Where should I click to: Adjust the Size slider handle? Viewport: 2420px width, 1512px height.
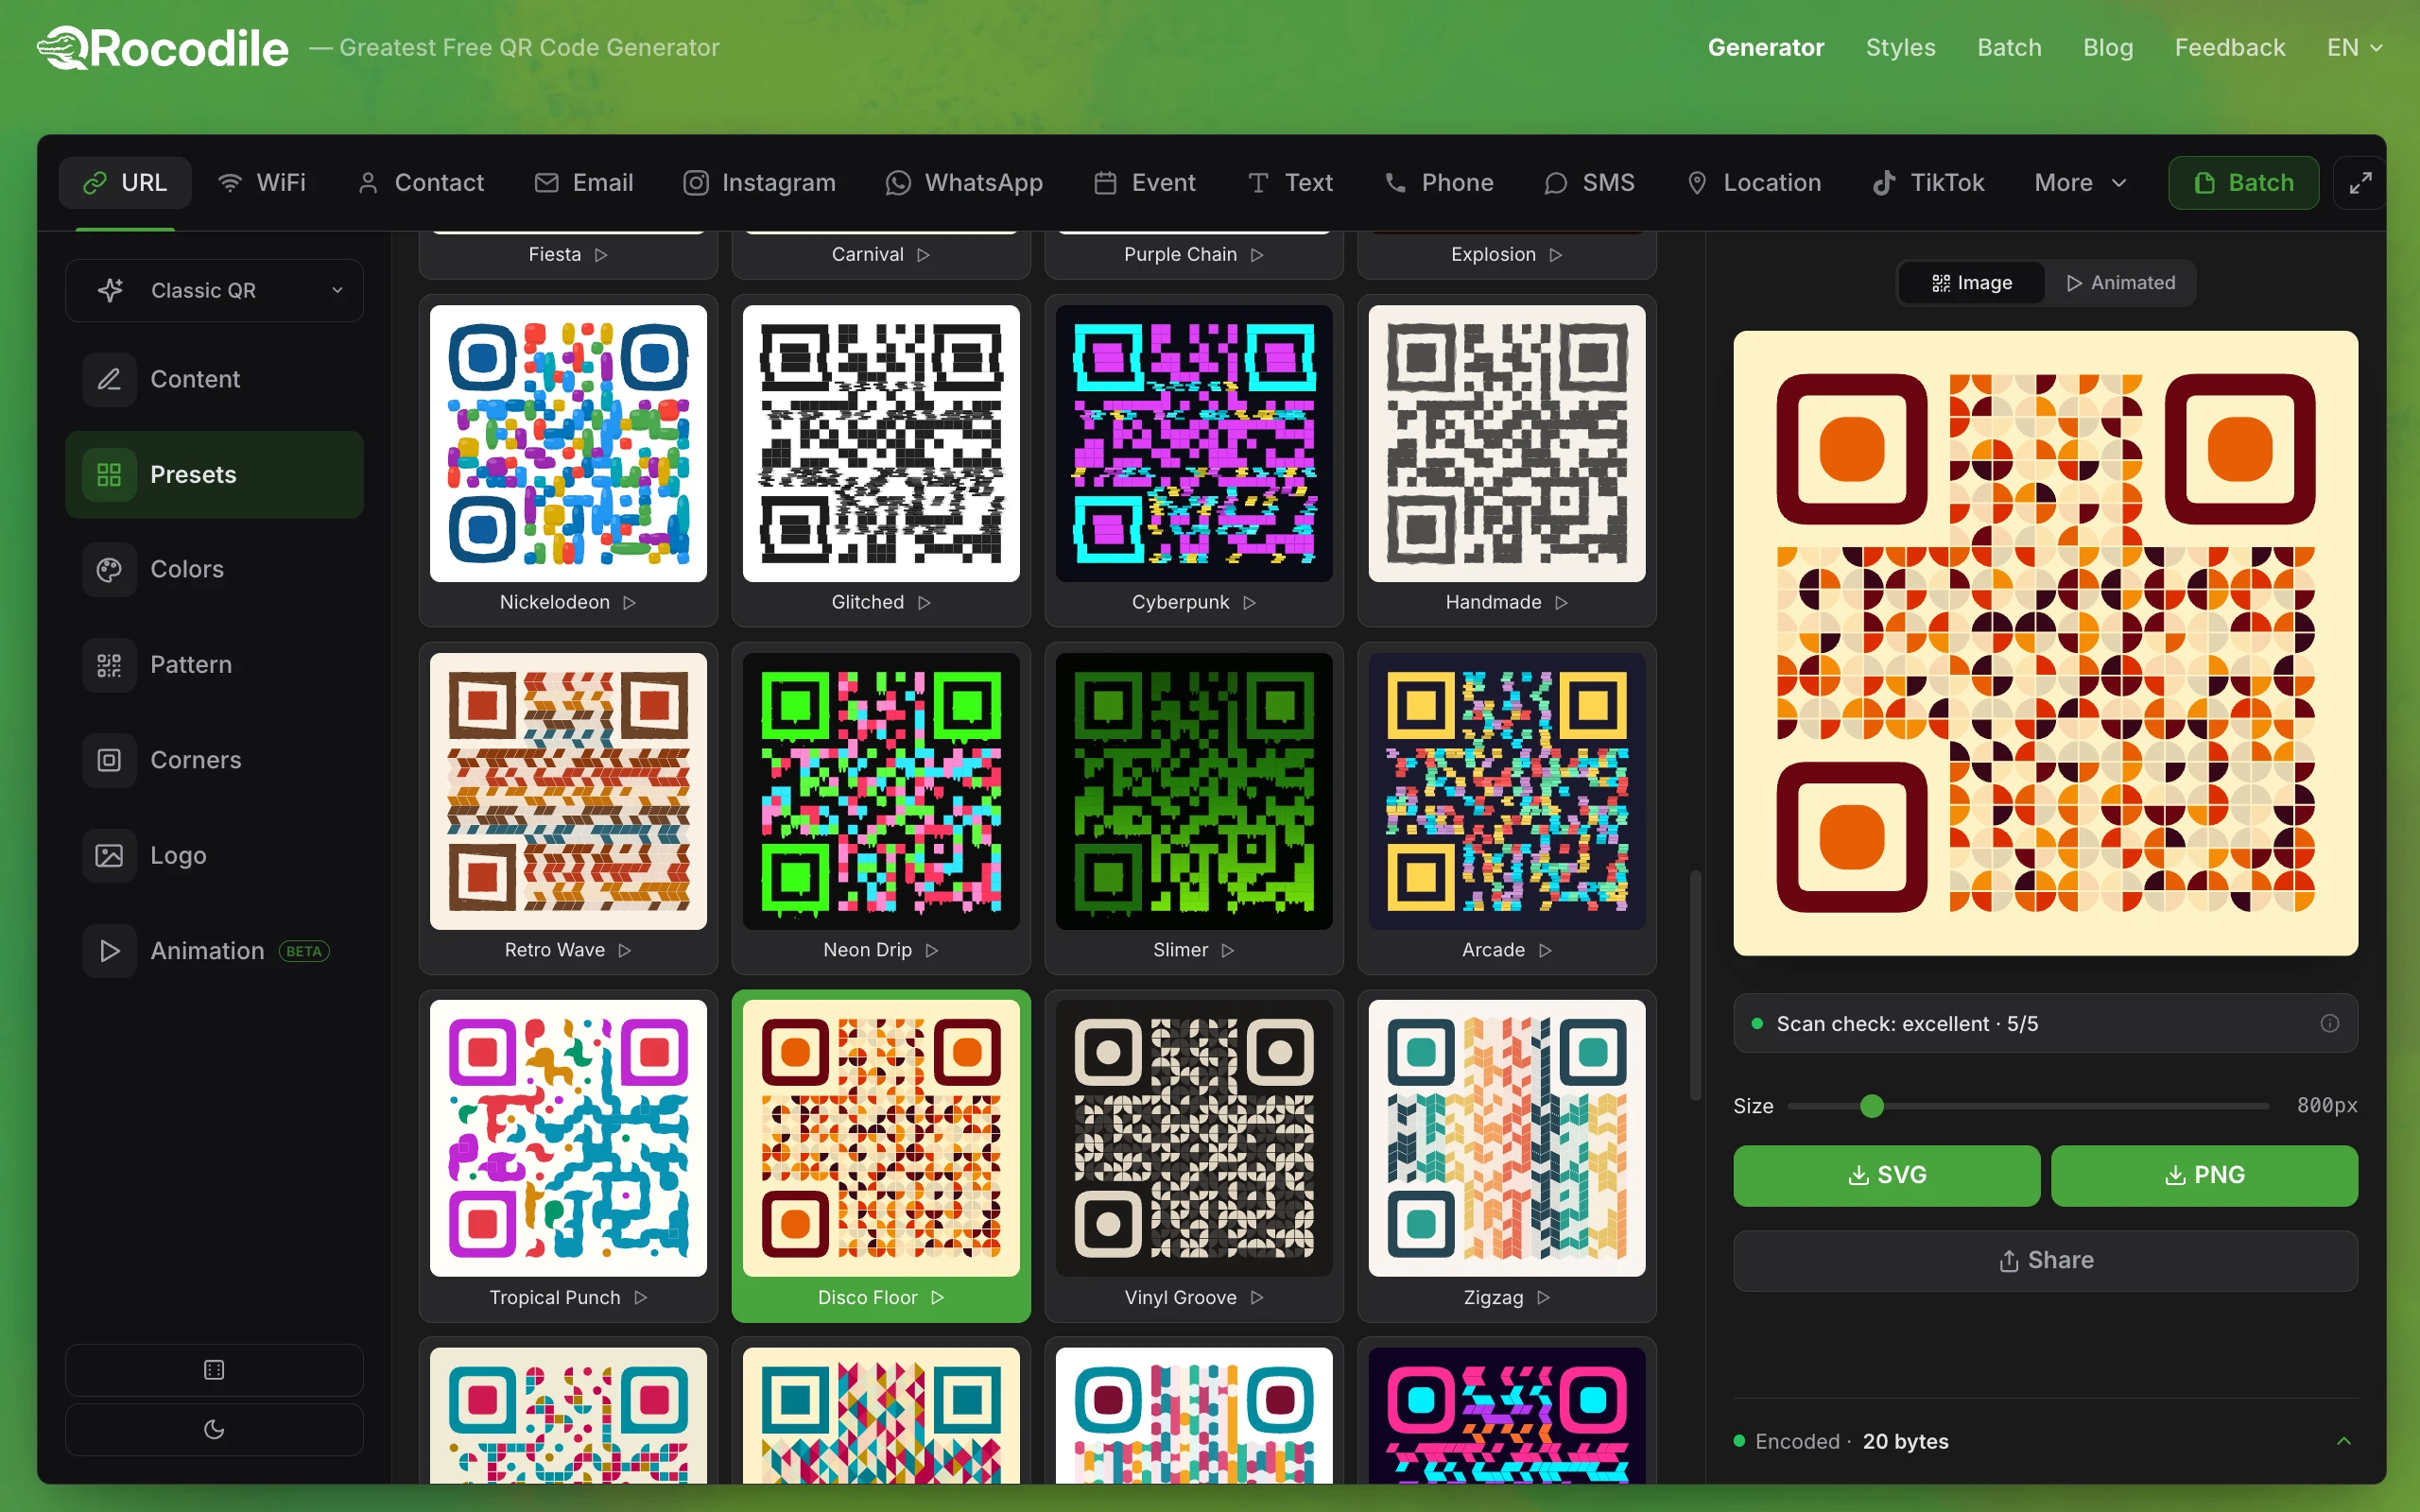[x=1872, y=1106]
